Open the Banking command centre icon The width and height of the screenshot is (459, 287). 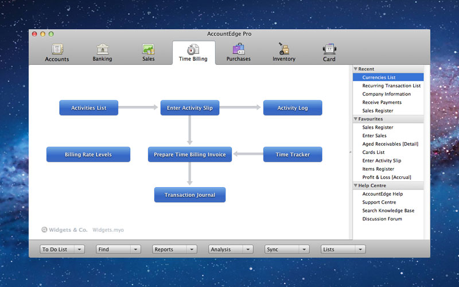click(103, 49)
